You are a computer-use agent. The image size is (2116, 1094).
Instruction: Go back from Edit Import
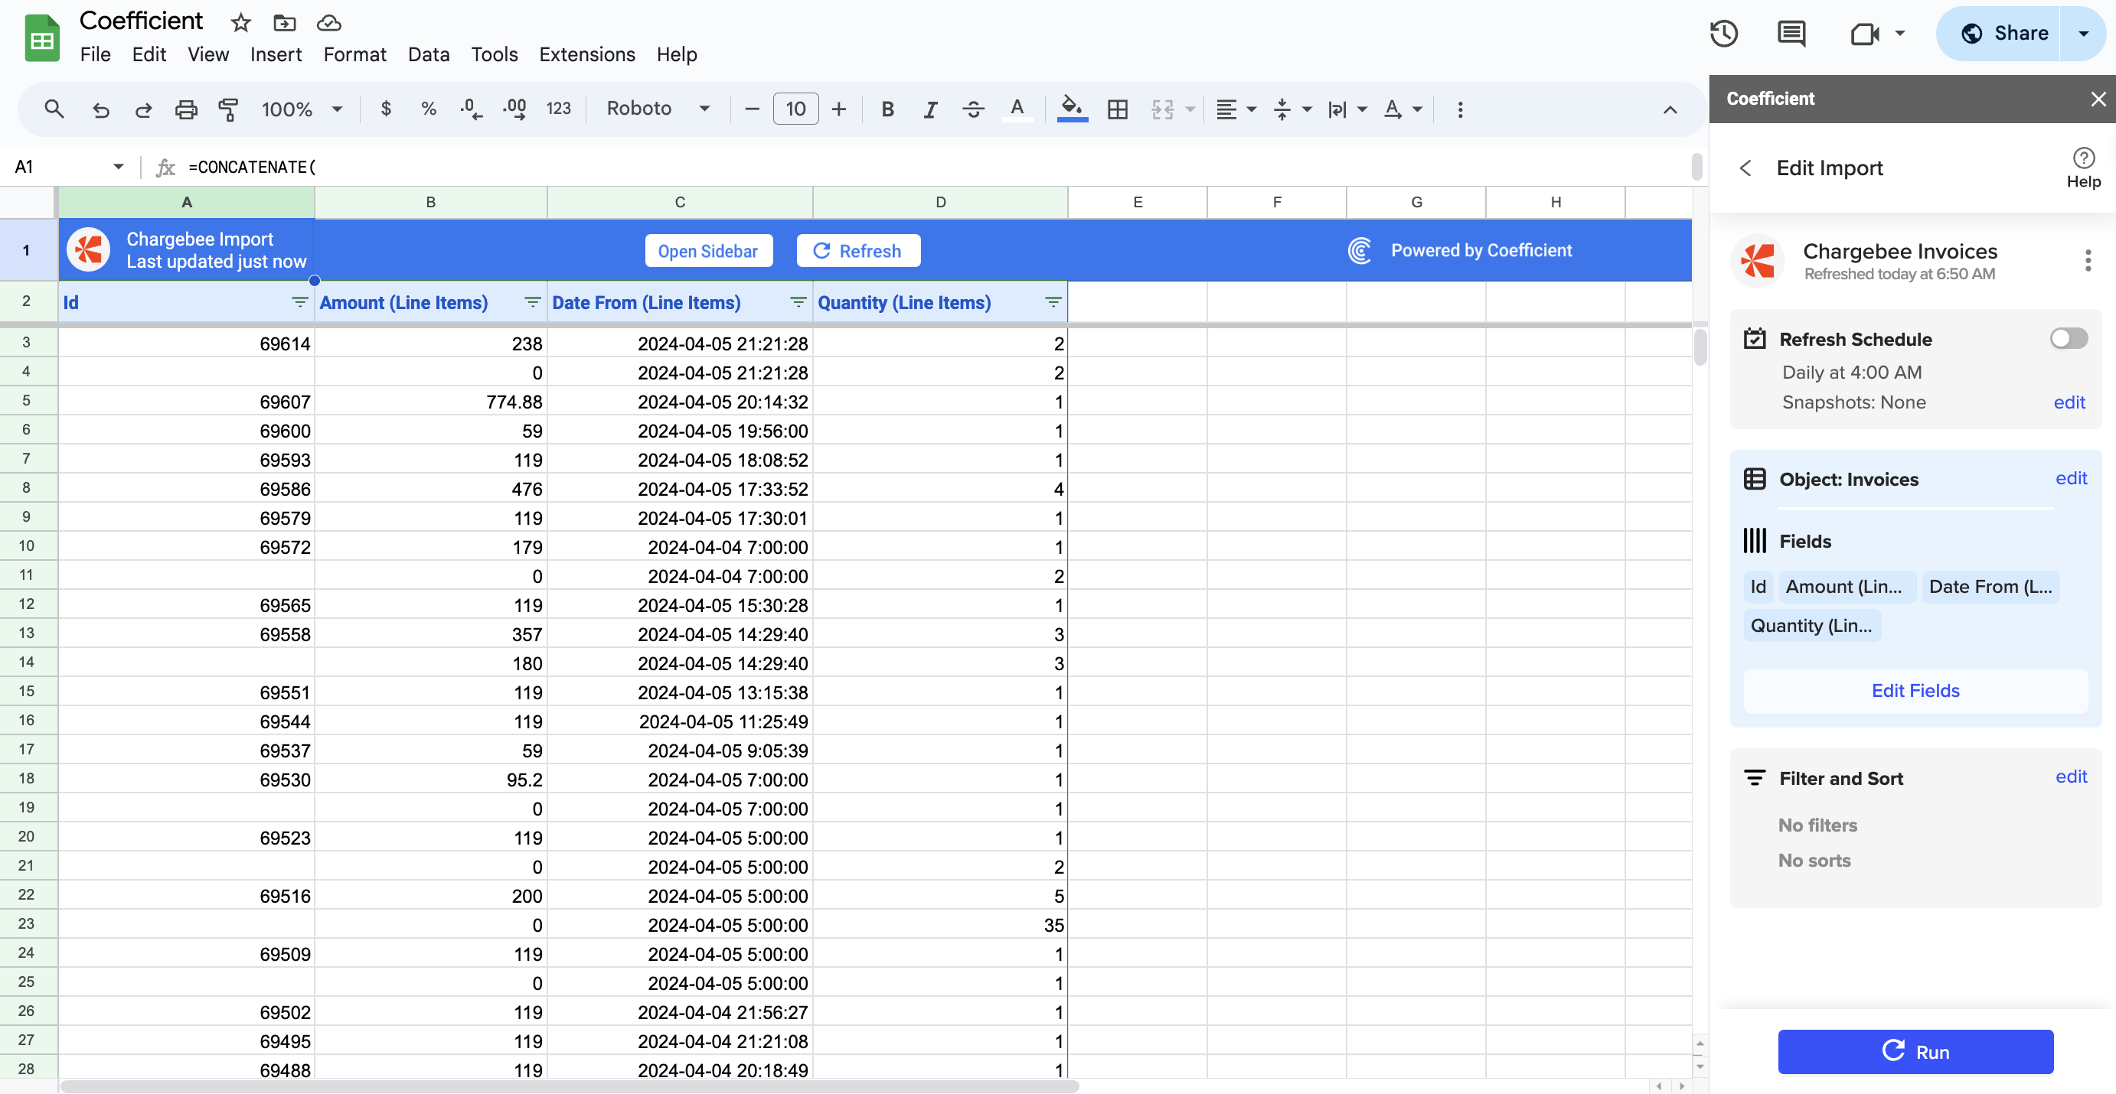tap(1745, 168)
